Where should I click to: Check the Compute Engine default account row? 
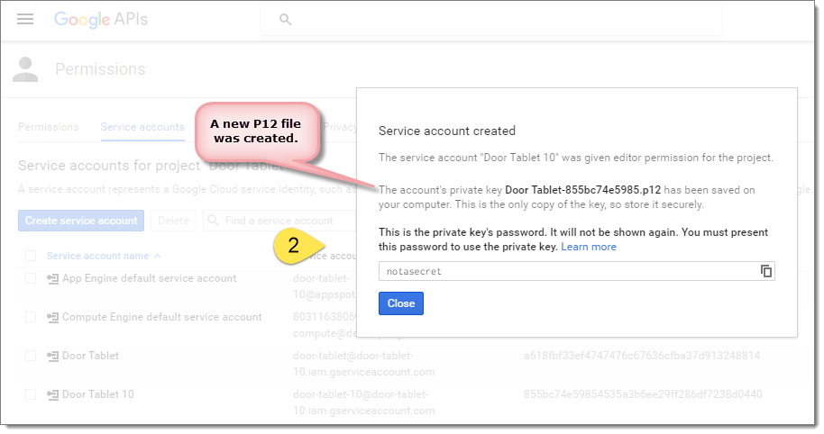pyautogui.click(x=31, y=318)
